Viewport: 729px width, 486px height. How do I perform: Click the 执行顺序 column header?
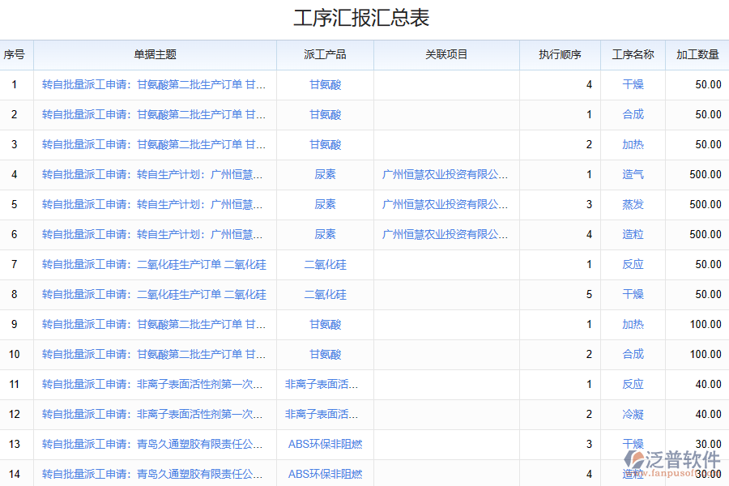tap(560, 55)
